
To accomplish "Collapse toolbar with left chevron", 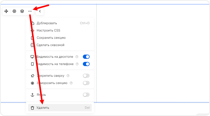I will click(x=40, y=11).
